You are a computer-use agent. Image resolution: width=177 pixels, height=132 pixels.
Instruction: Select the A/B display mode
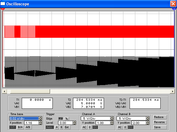[28, 127]
